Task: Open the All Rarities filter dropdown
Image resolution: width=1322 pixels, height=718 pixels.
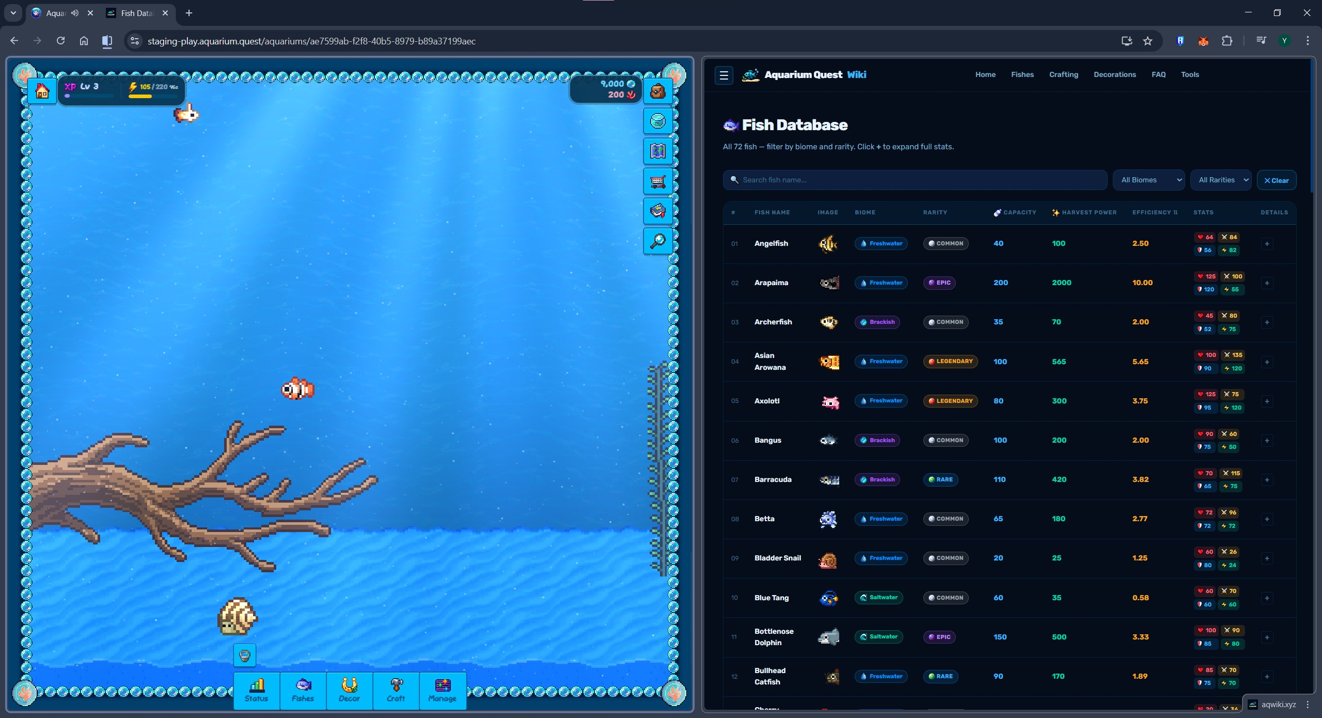Action: pos(1221,180)
